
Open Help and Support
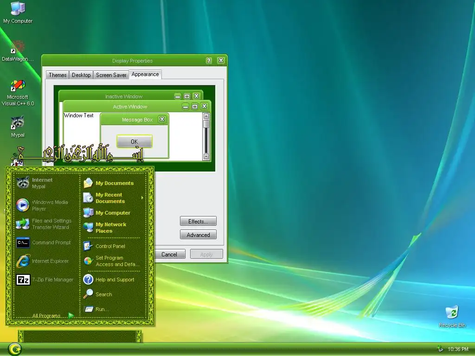pyautogui.click(x=113, y=280)
